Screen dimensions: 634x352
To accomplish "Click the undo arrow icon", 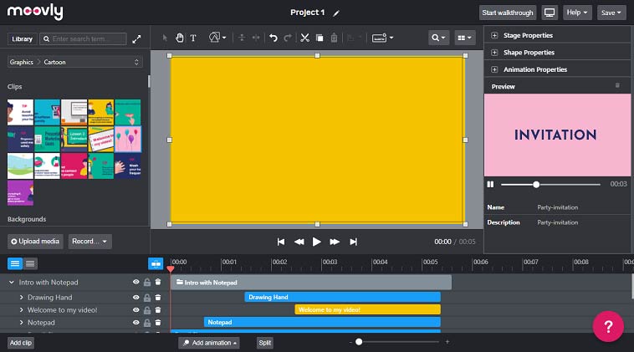I will [x=274, y=38].
